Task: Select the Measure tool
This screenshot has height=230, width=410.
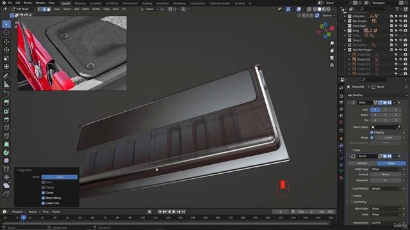Action: [6, 84]
